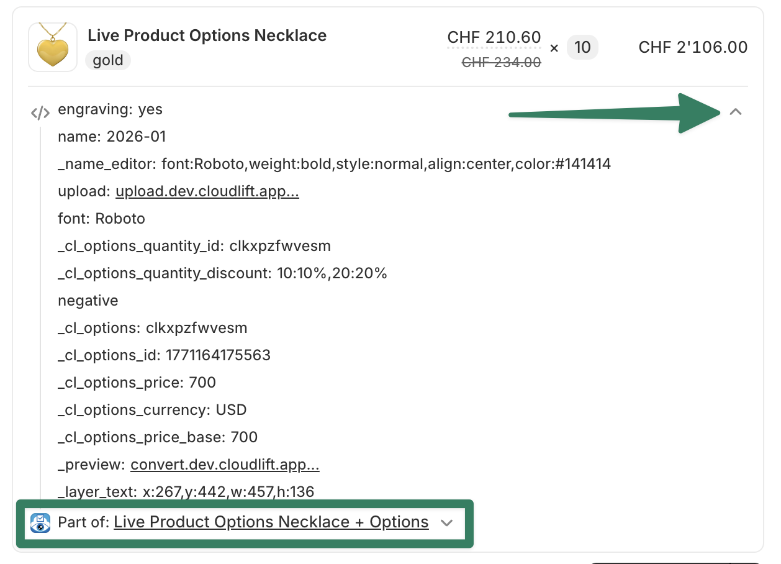The height and width of the screenshot is (564, 781).
Task: Click the Live Product Options Necklace title
Action: point(207,35)
